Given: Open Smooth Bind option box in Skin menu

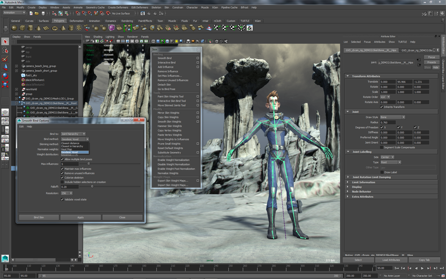Looking at the screenshot, I should (x=198, y=58).
